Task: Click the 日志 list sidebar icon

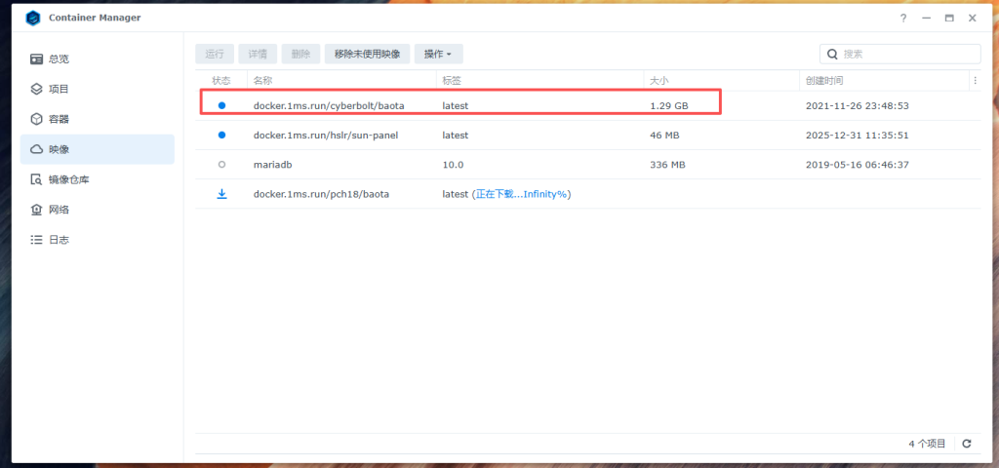Action: click(x=36, y=240)
